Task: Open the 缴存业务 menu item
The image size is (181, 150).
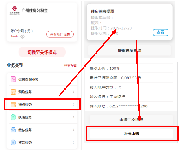Action: click(25, 130)
